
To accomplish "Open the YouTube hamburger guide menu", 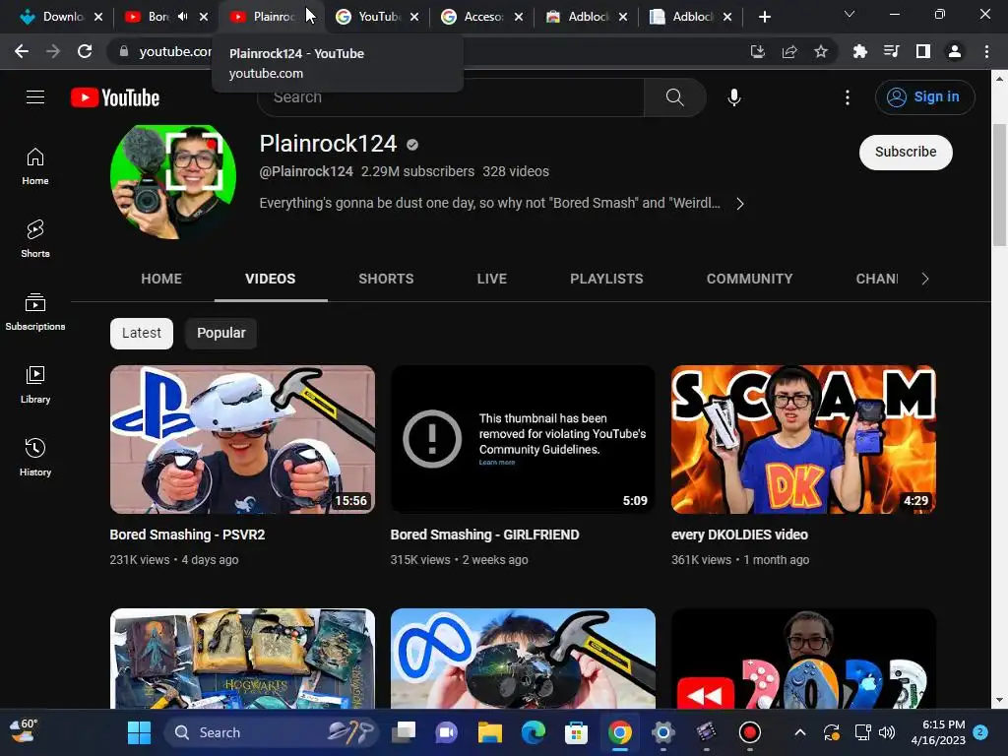I will pyautogui.click(x=35, y=97).
